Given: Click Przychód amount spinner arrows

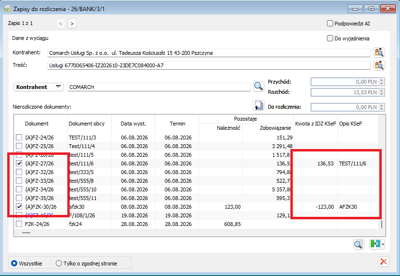Looking at the screenshot, I should coord(382,82).
